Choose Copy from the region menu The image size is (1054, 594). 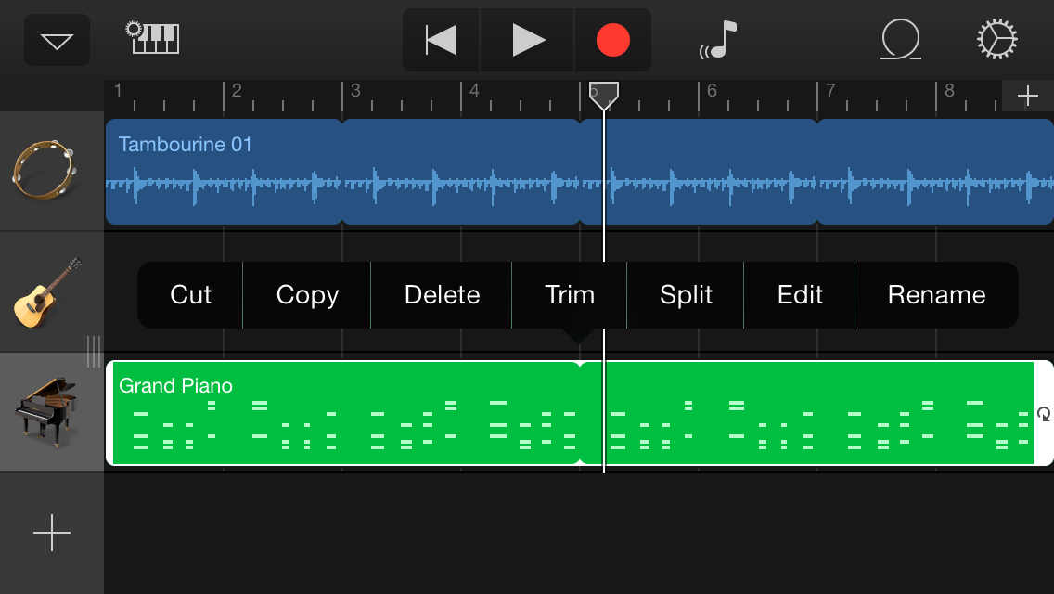(307, 294)
